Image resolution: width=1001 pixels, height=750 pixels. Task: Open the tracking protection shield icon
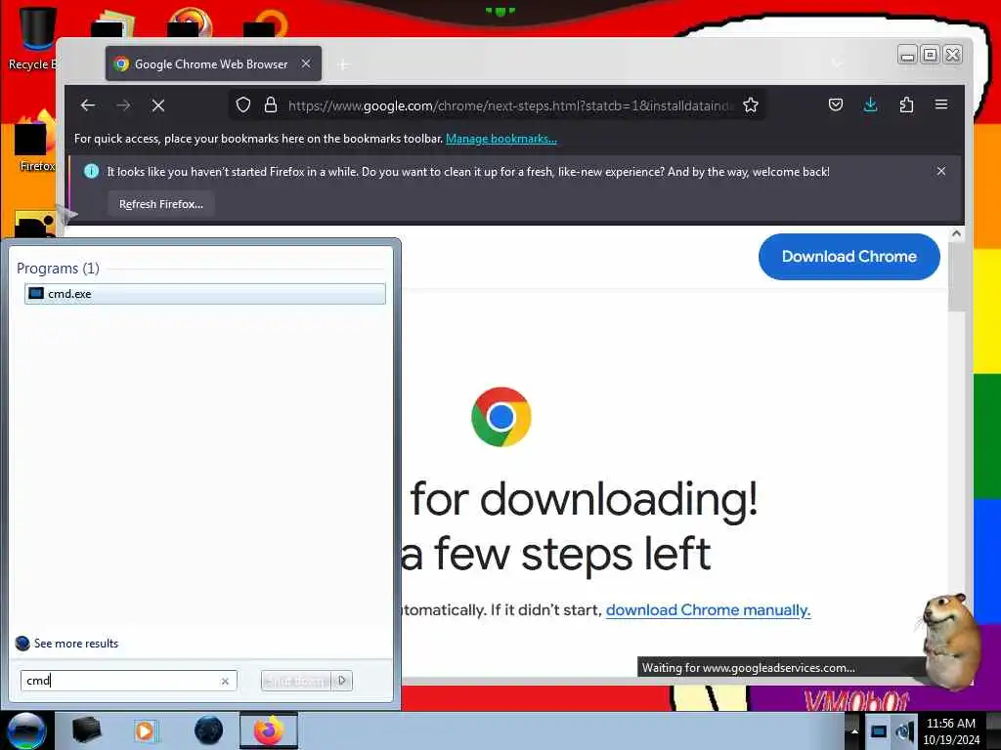point(243,104)
